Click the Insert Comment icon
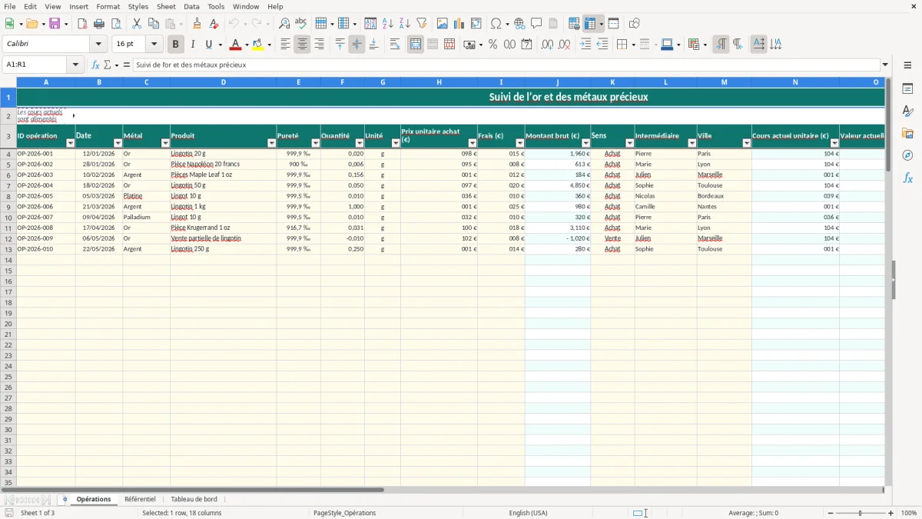Viewport: 922px width, 519px height. tap(537, 24)
